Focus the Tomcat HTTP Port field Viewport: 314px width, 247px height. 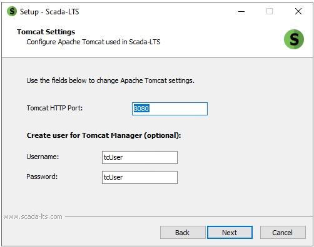coord(170,109)
